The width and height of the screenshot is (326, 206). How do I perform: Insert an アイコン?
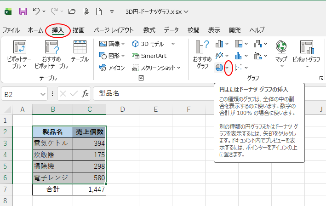[112, 68]
